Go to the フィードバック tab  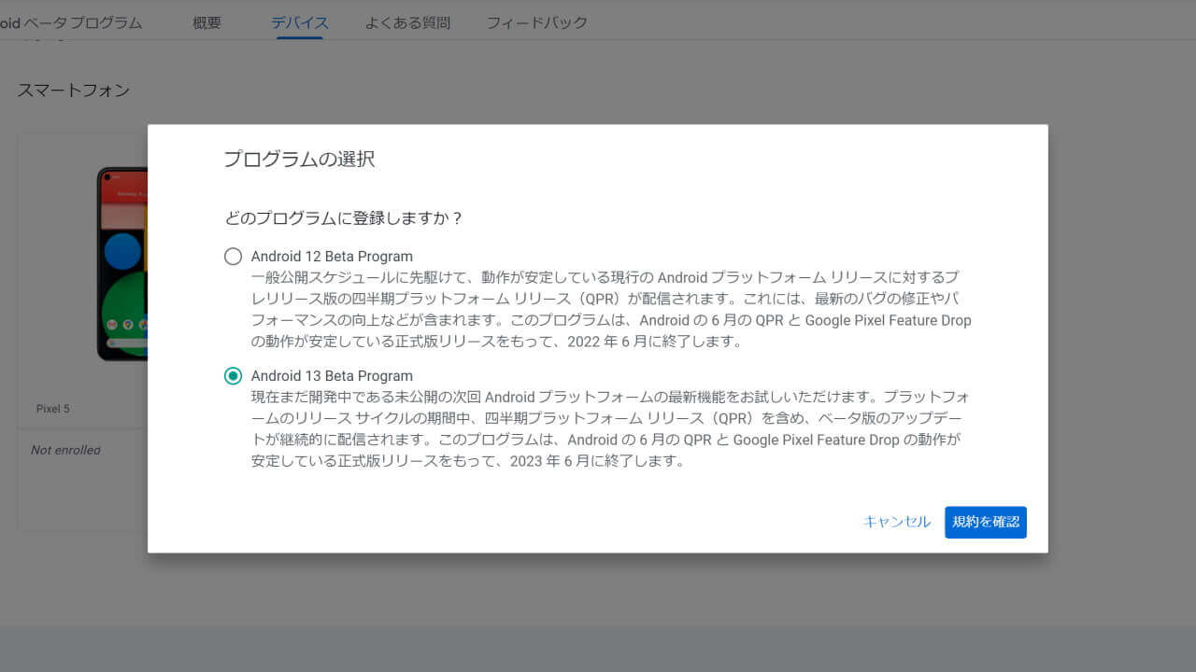coord(536,22)
